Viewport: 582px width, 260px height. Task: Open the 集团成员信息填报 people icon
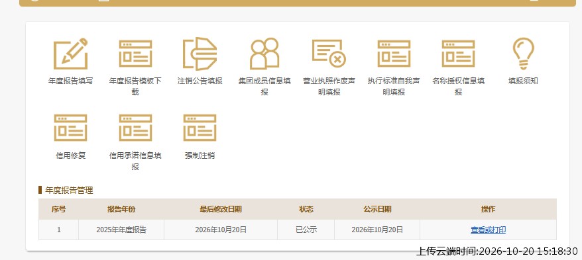(x=264, y=54)
